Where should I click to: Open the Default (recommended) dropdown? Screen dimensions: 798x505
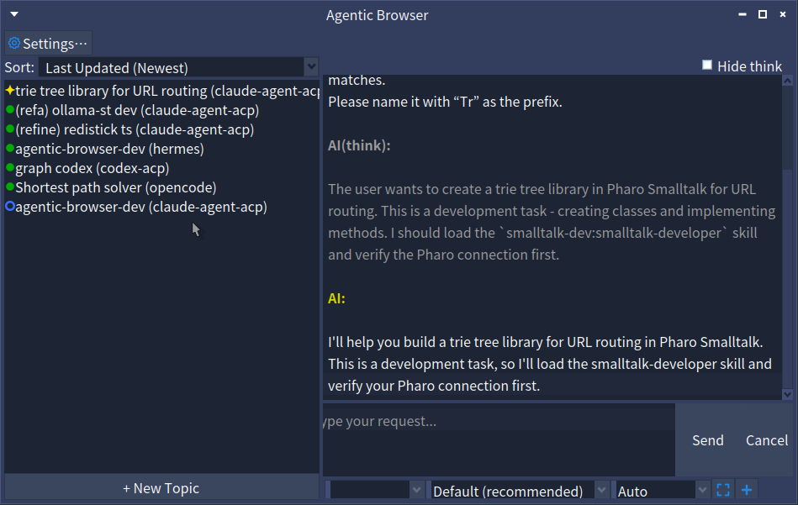(x=519, y=490)
